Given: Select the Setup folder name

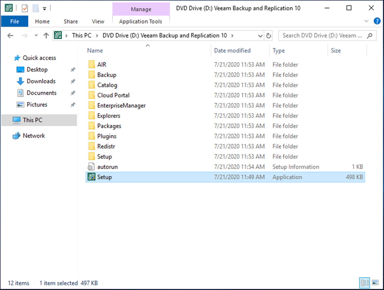Looking at the screenshot, I should click(x=104, y=157).
